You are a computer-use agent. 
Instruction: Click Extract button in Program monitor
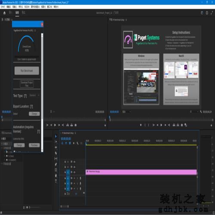pyautogui.click(x=178, y=125)
